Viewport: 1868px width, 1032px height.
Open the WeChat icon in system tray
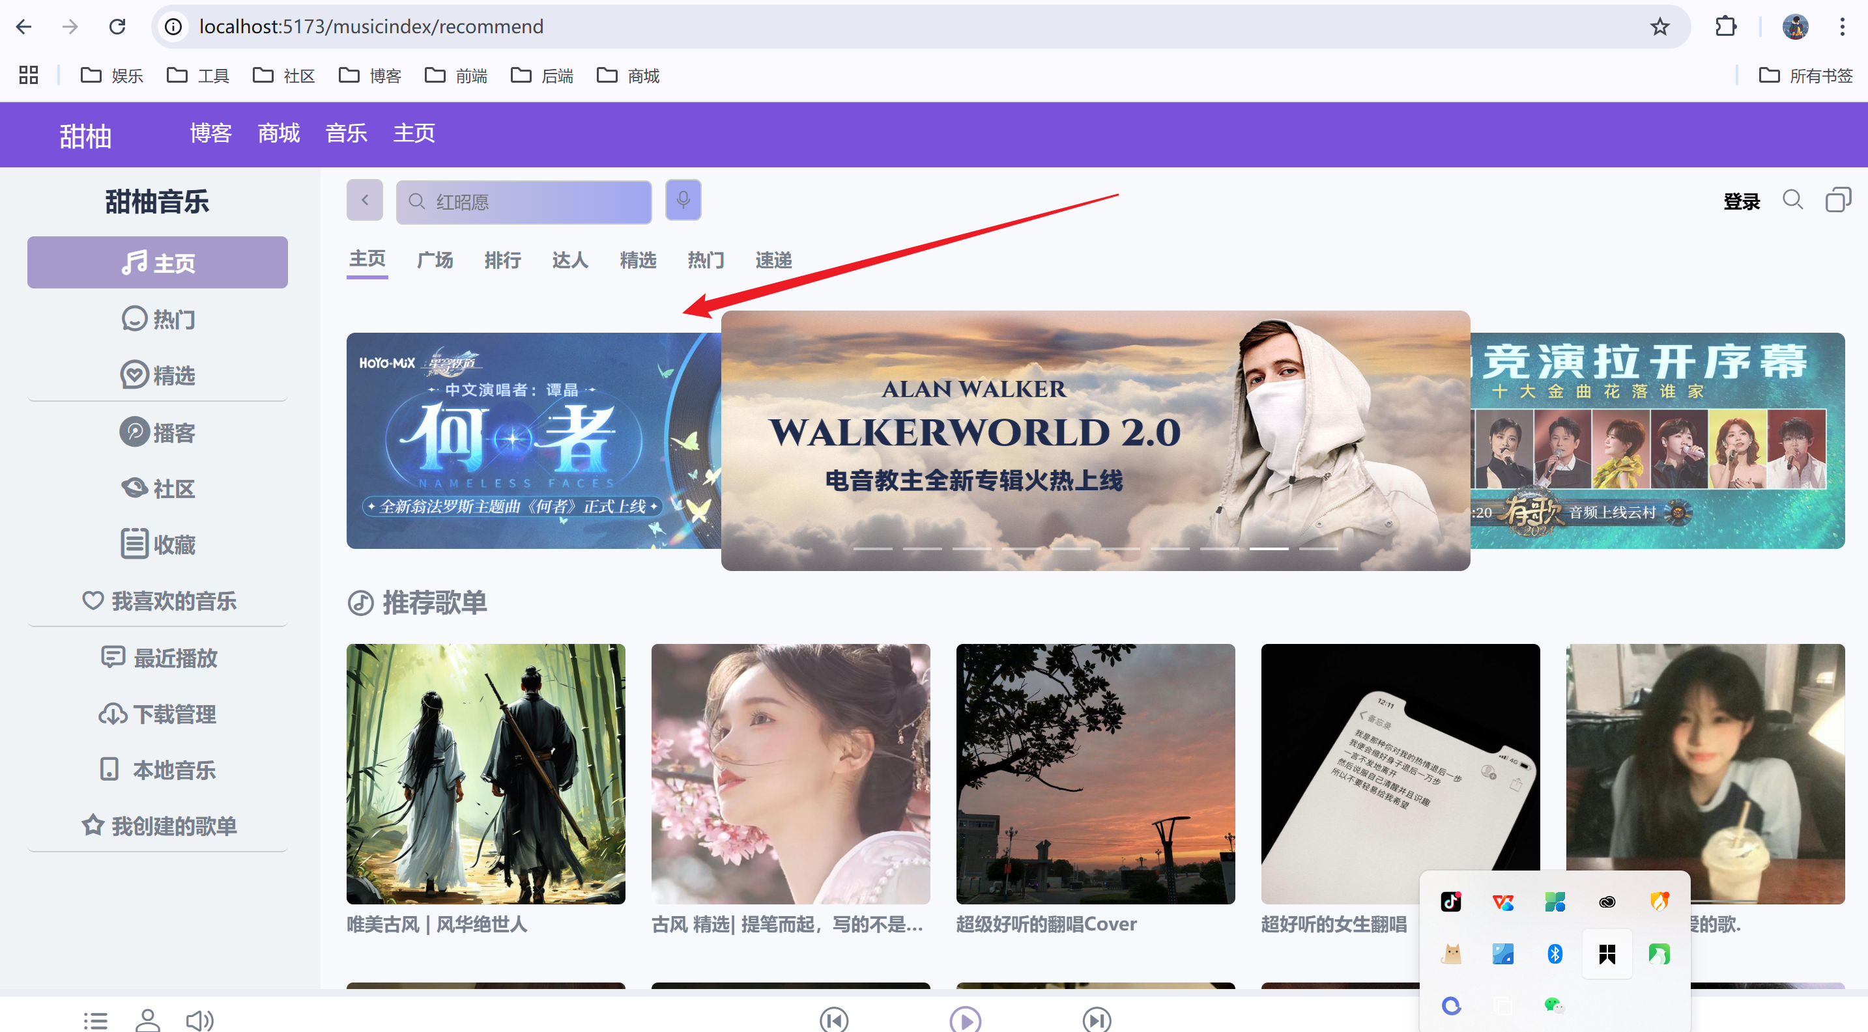(x=1554, y=1005)
